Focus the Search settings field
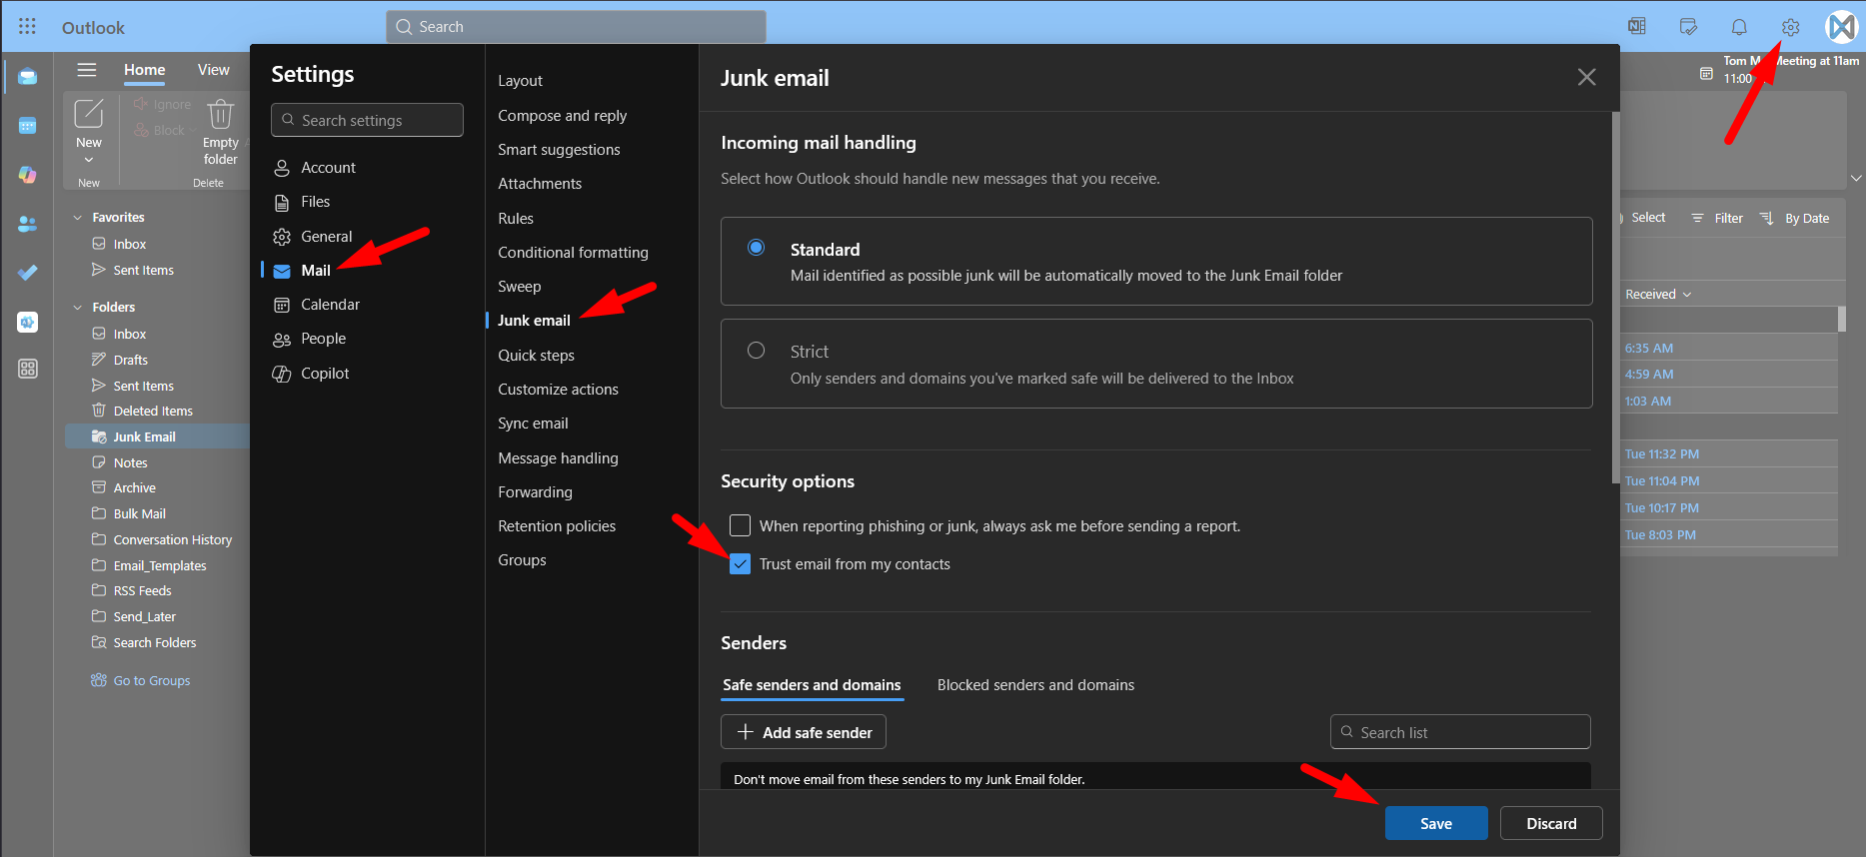The width and height of the screenshot is (1866, 857). (x=367, y=120)
